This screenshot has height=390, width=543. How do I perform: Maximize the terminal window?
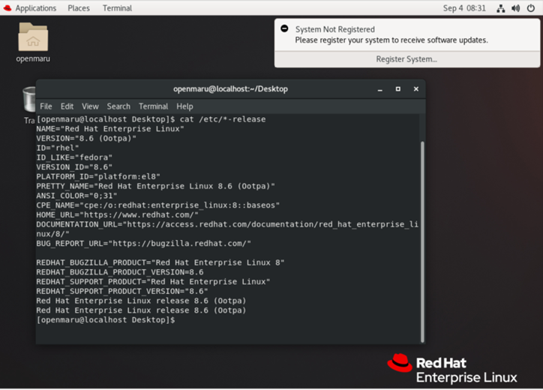tap(398, 89)
